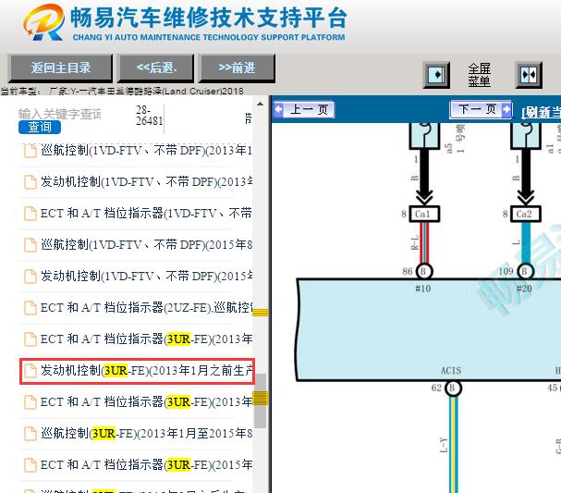Return to the main directory via 返回主目录

pos(60,68)
